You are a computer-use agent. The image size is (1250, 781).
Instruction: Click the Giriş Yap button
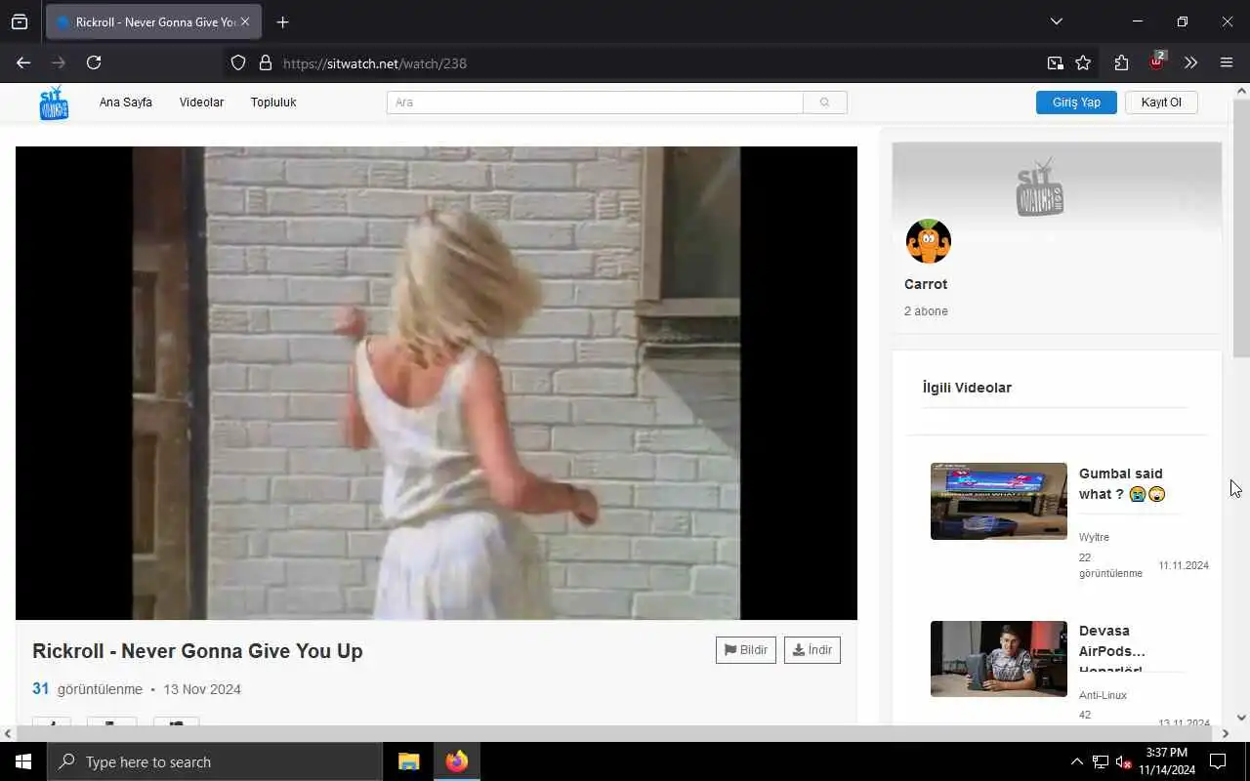[1076, 103]
